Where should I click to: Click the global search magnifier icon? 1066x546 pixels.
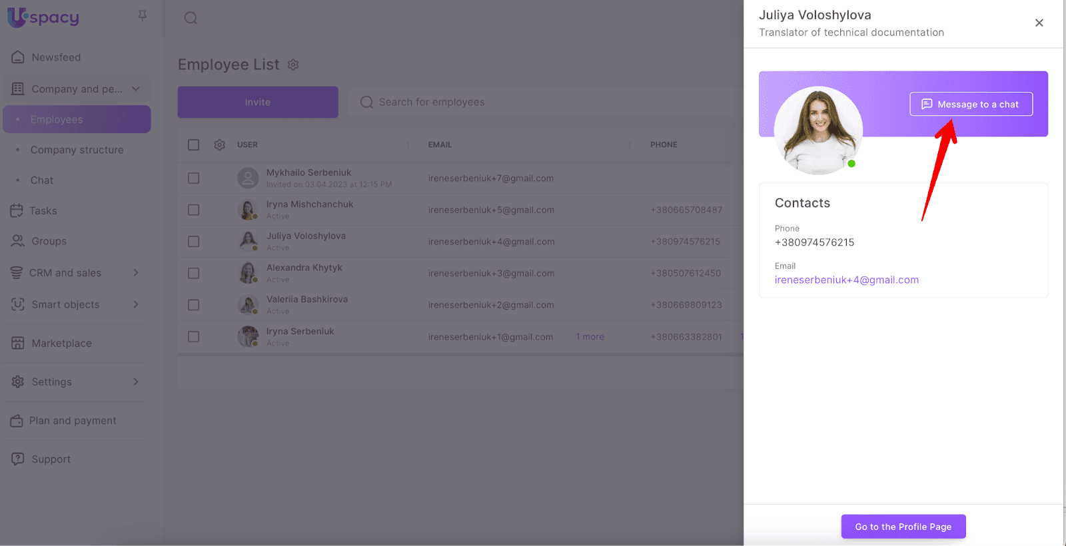click(191, 18)
